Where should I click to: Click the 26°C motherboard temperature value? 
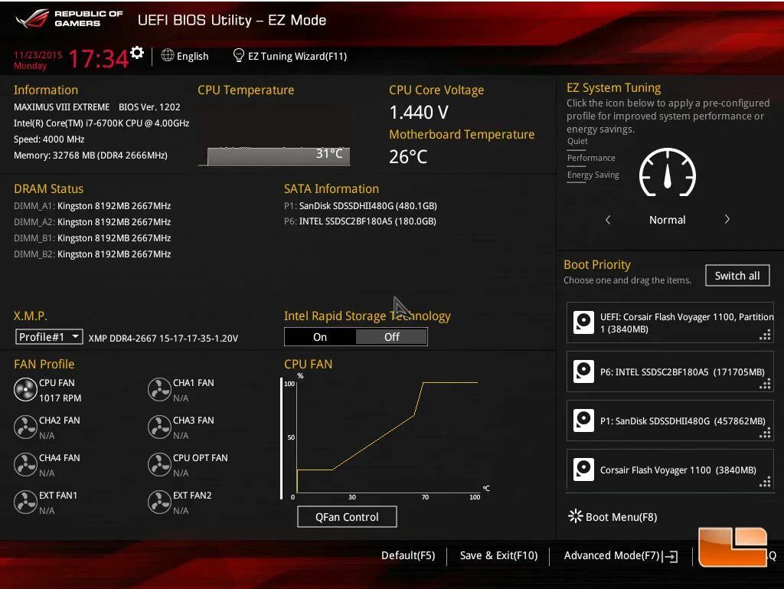tap(408, 157)
